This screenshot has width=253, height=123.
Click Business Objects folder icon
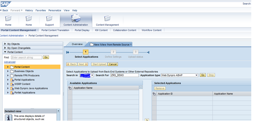click(12, 71)
